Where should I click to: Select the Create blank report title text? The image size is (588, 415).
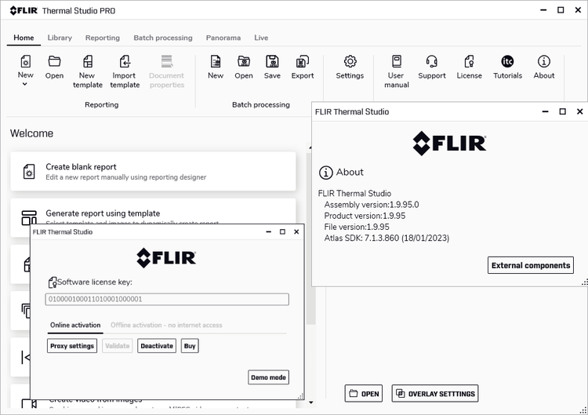[x=81, y=167]
